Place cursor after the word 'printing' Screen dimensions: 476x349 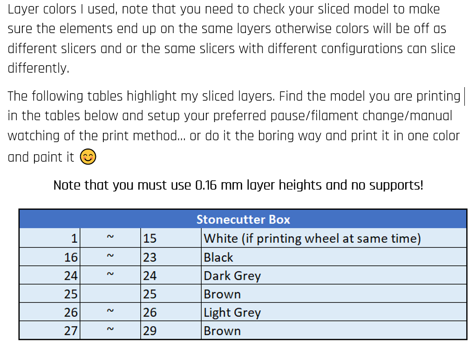point(462,96)
